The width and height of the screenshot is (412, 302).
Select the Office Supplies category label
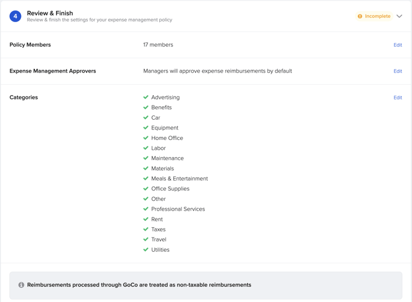(x=170, y=188)
